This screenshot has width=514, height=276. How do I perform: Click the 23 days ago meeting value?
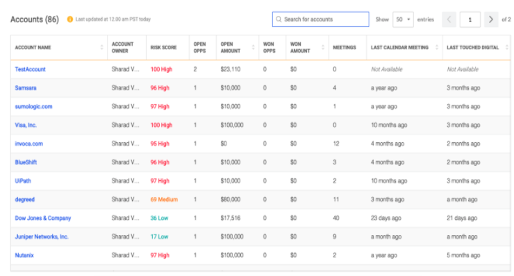pos(385,218)
